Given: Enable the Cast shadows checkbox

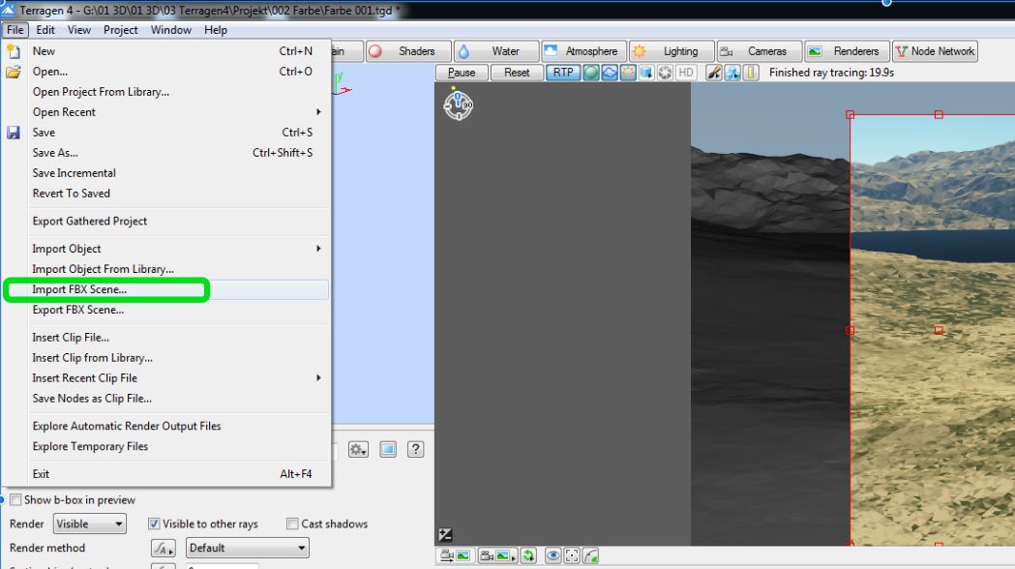Looking at the screenshot, I should tap(292, 524).
